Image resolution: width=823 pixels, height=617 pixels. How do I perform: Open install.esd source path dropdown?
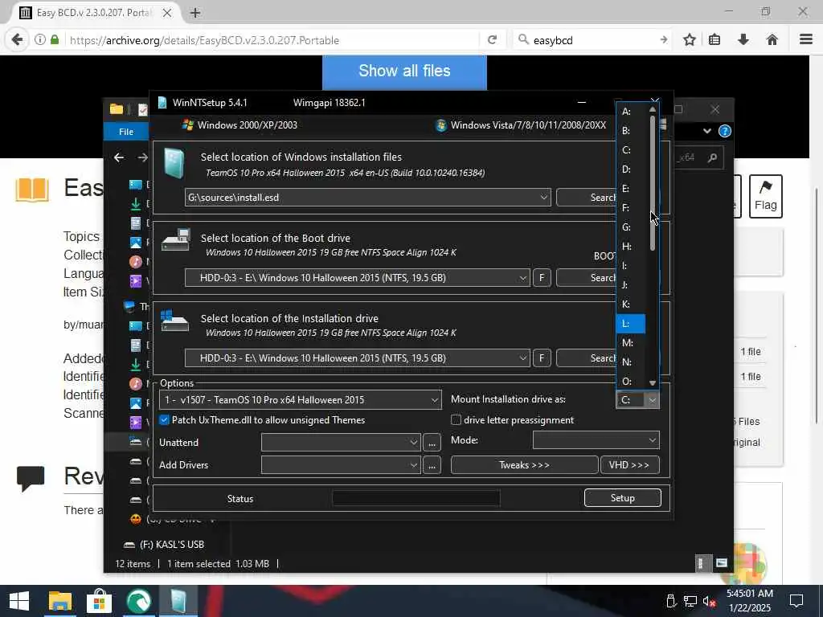pos(544,198)
